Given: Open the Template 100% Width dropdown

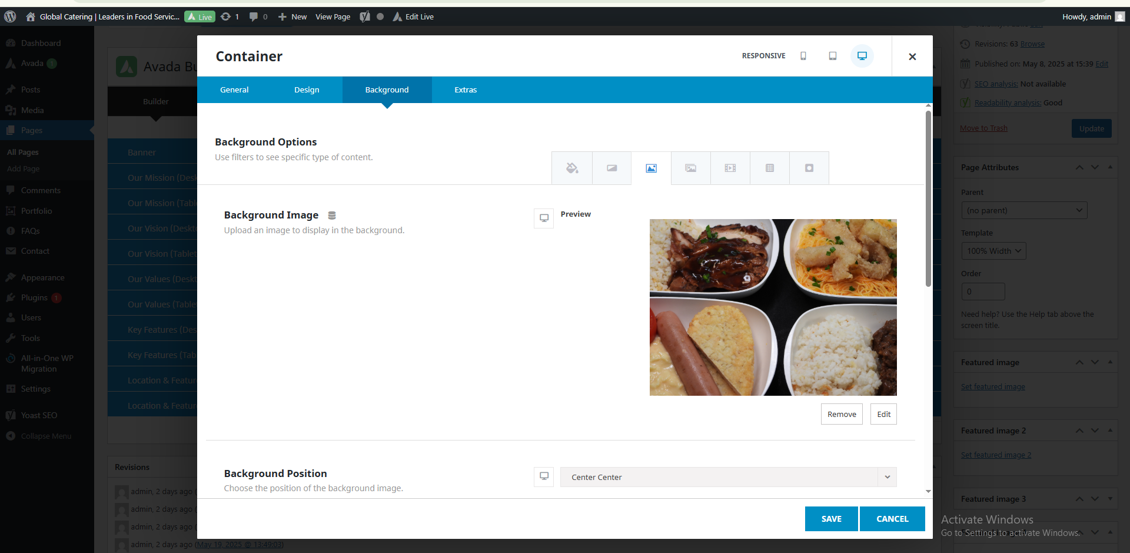Looking at the screenshot, I should tap(993, 251).
